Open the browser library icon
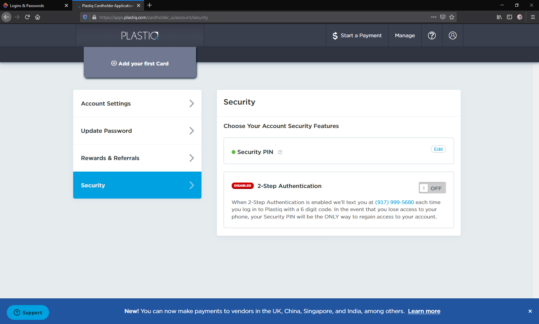 point(499,17)
